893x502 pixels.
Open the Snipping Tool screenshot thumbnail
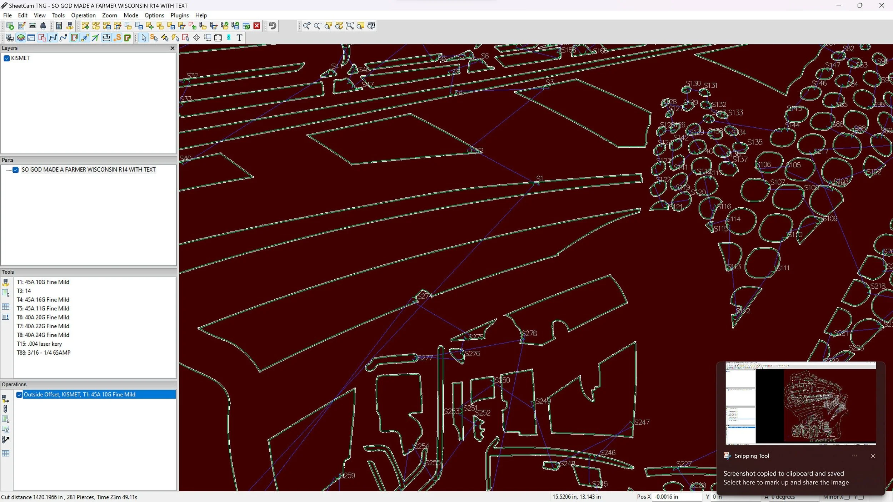pyautogui.click(x=800, y=404)
